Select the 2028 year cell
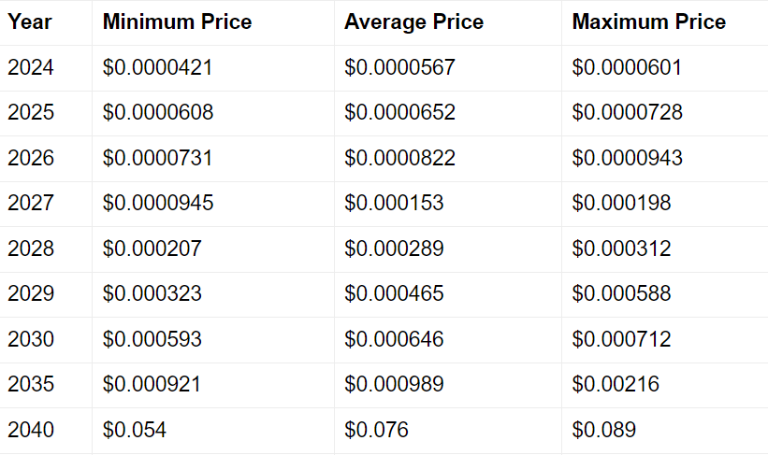768x455 pixels. click(x=31, y=249)
